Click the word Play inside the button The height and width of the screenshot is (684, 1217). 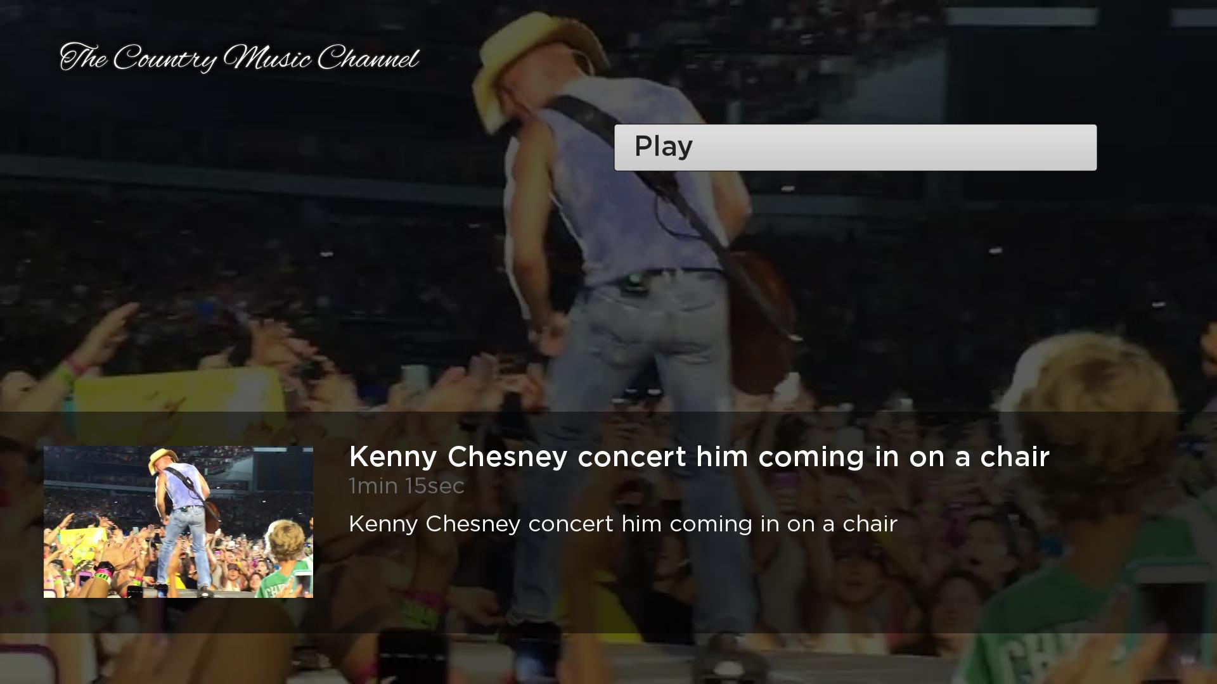[x=664, y=147]
